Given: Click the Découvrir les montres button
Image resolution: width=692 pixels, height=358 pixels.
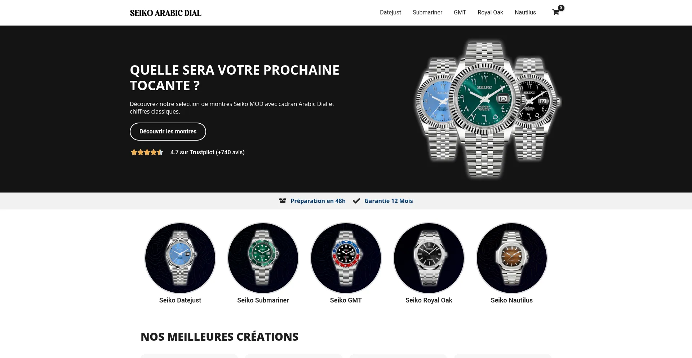Looking at the screenshot, I should 168,132.
